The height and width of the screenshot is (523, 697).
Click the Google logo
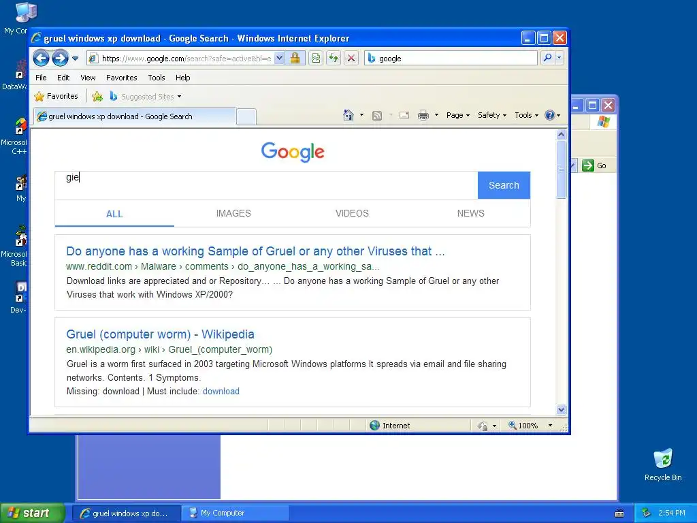tap(293, 152)
